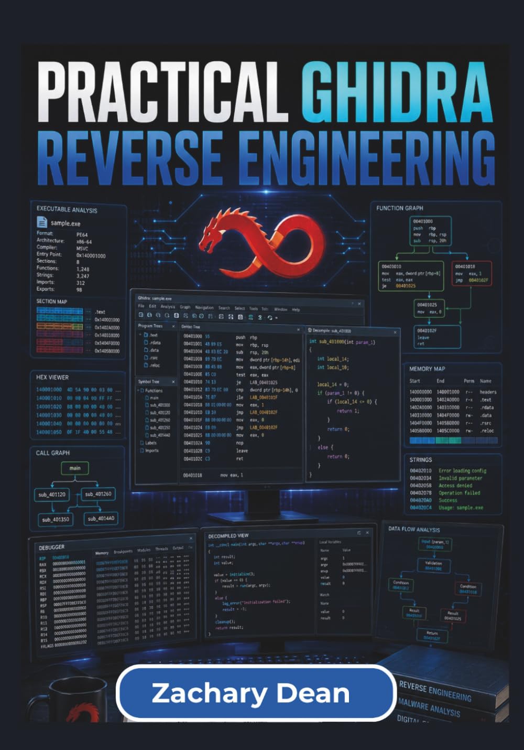Switch to the Output tab in Debugger
This screenshot has width=524, height=750.
click(x=178, y=548)
